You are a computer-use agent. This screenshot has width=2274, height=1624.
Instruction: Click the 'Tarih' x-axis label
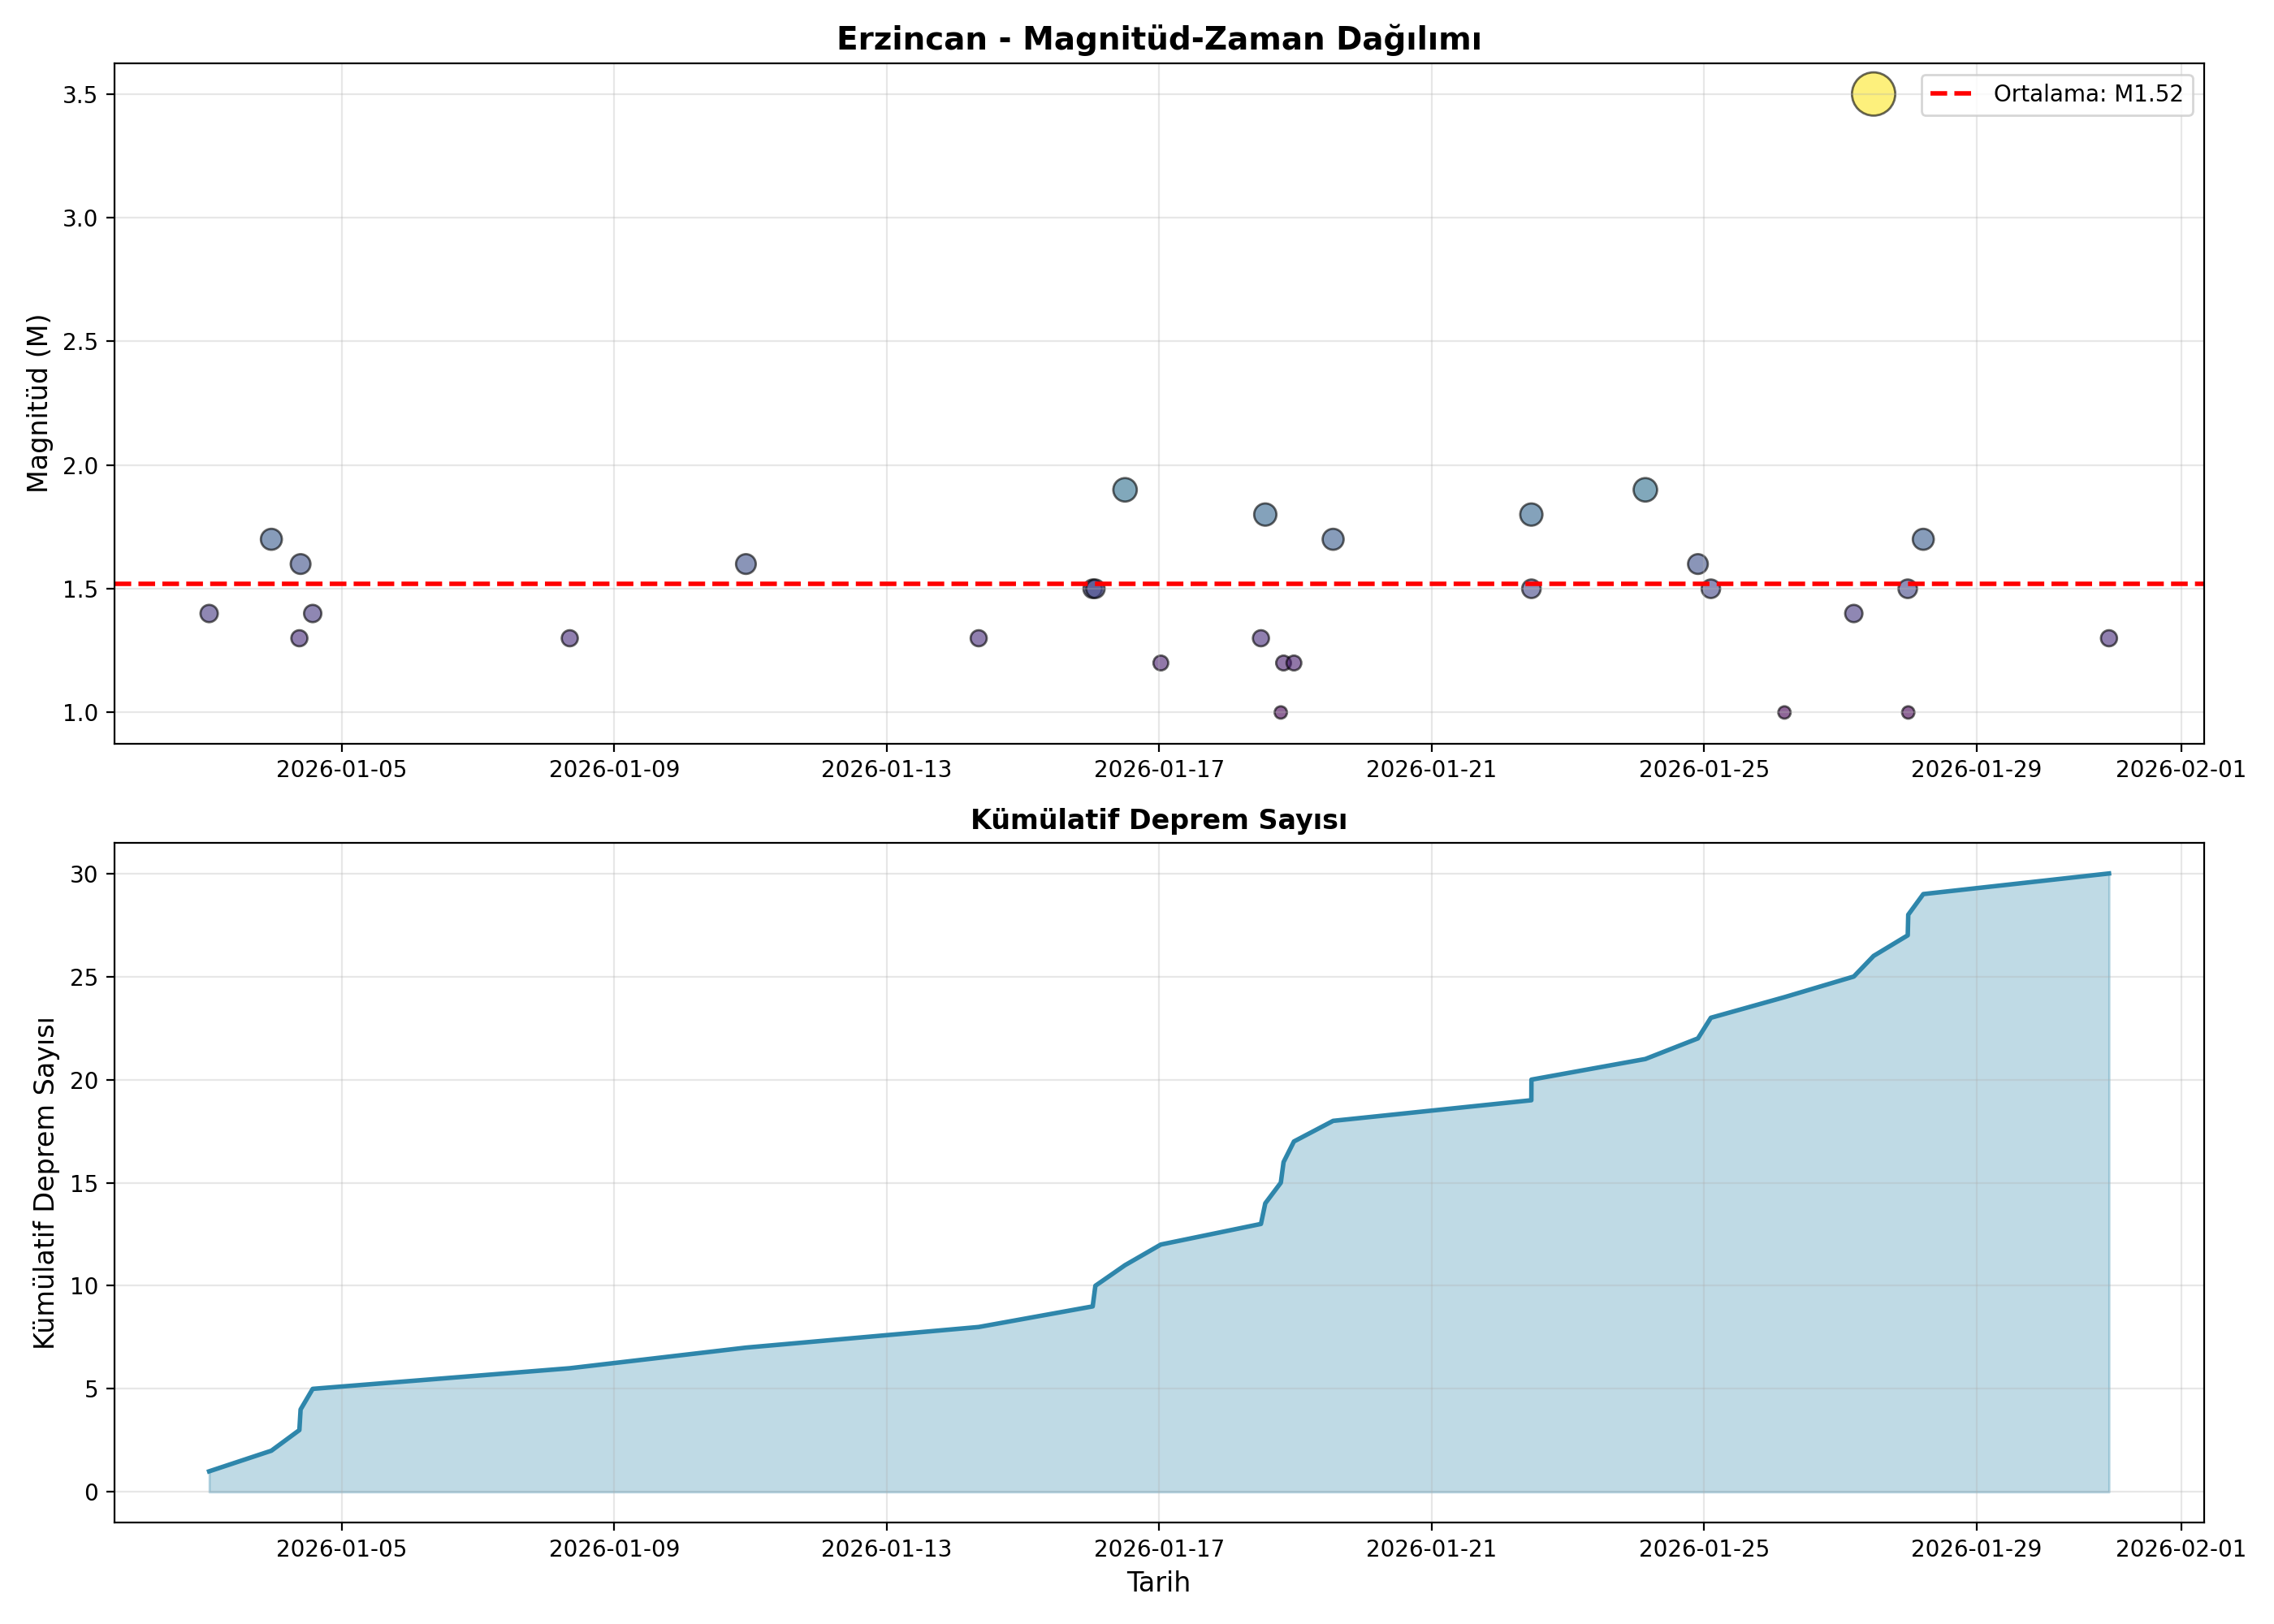pos(1158,1582)
